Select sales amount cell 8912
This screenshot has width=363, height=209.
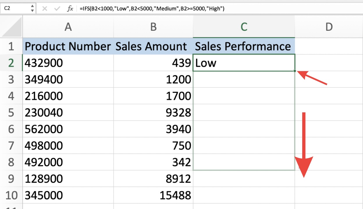[x=153, y=179]
